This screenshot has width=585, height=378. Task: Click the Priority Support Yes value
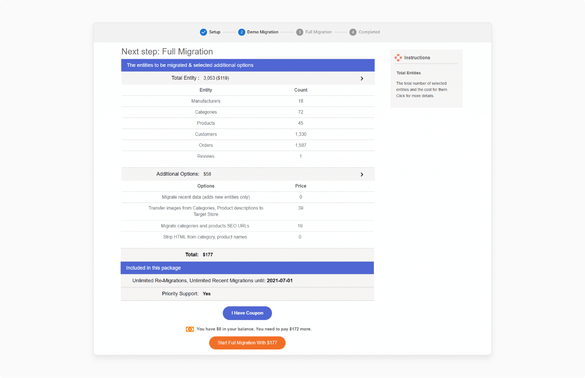tap(207, 294)
